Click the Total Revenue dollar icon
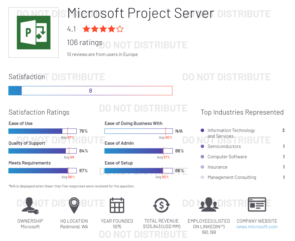Image resolution: width=295 pixels, height=241 pixels. pos(162,205)
